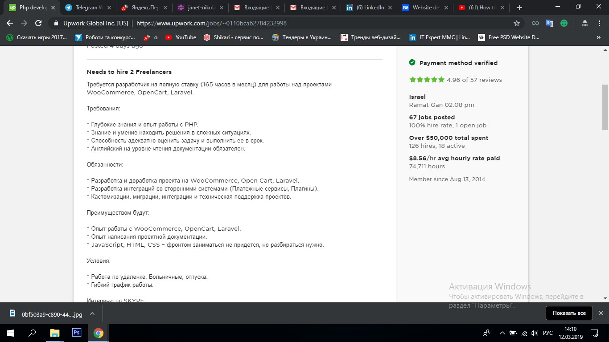Close the Telegram Web tab
The height and width of the screenshot is (342, 609).
(109, 8)
